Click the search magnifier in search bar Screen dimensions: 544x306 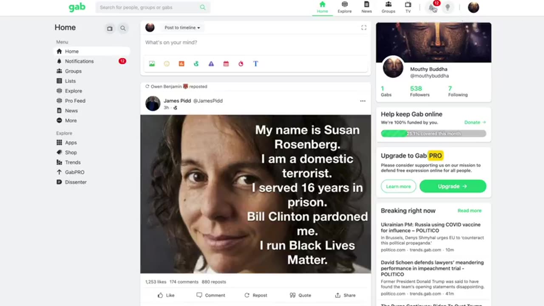point(203,7)
